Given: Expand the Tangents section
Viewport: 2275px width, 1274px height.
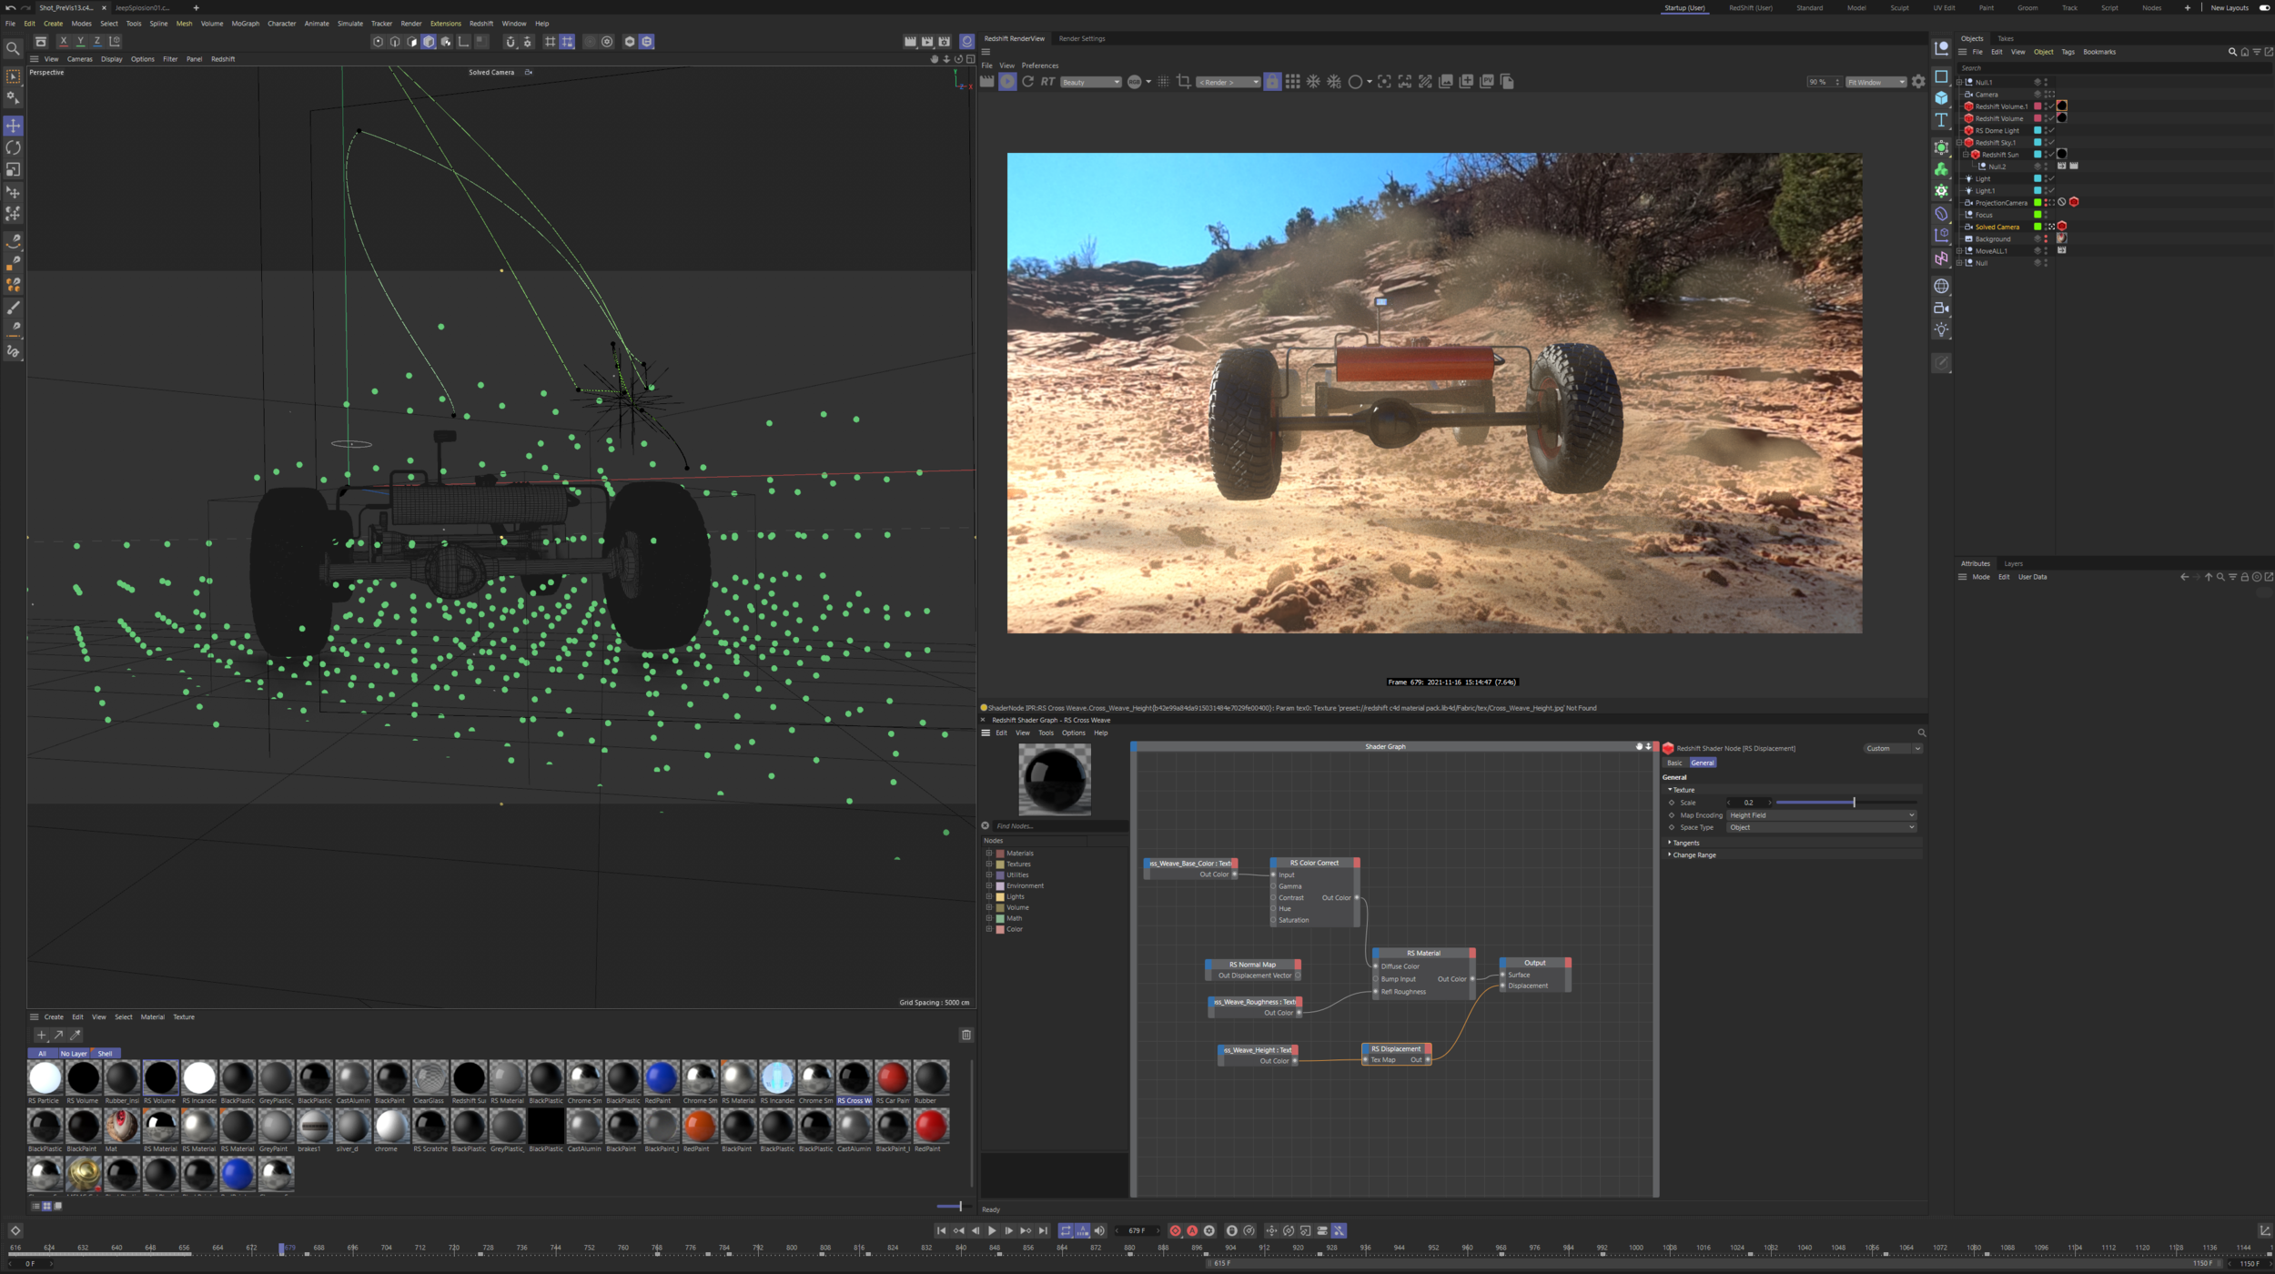Looking at the screenshot, I should coord(1685,843).
